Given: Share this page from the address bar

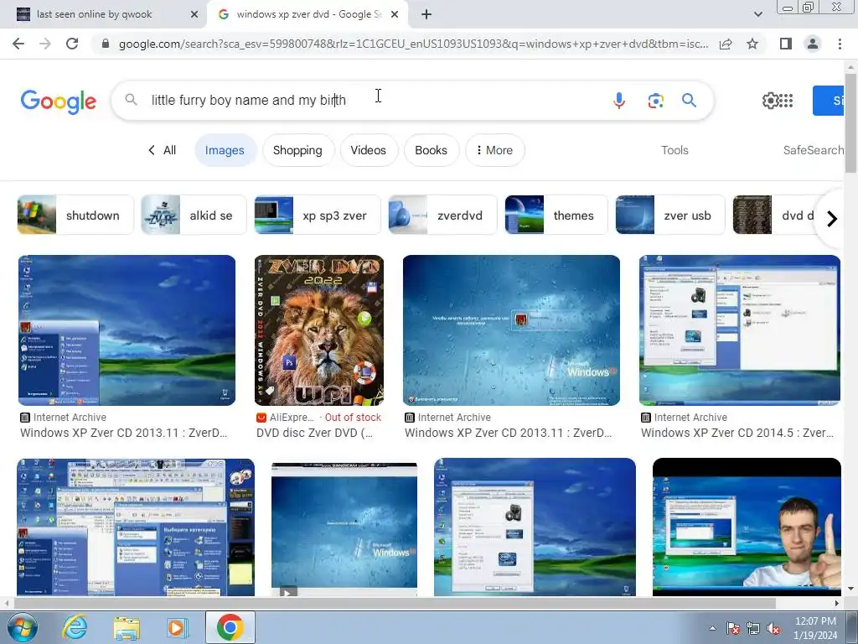Looking at the screenshot, I should click(726, 44).
